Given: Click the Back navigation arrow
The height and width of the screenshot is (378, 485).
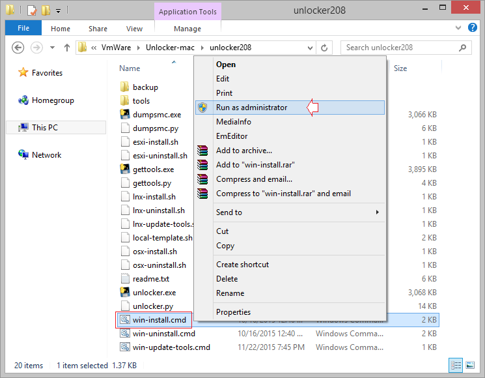Looking at the screenshot, I should (x=18, y=48).
